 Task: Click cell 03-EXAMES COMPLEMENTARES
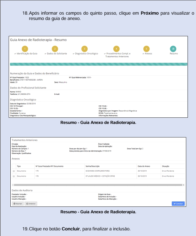click(x=98, y=171)
